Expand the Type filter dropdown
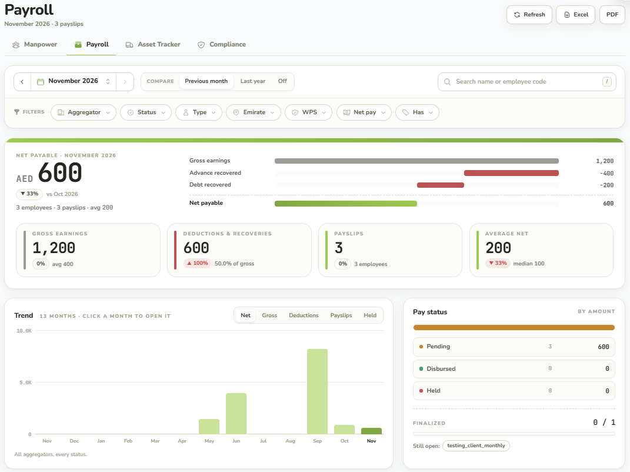This screenshot has width=630, height=472. click(x=199, y=112)
